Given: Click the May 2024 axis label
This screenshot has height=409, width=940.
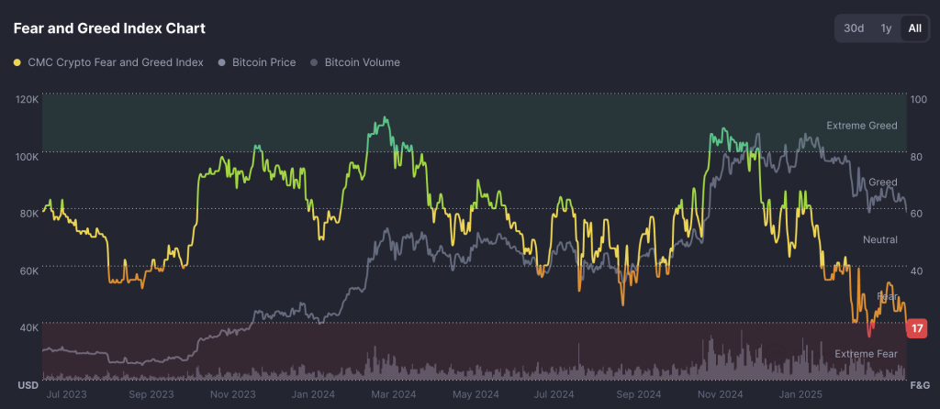Looking at the screenshot, I should 477,394.
